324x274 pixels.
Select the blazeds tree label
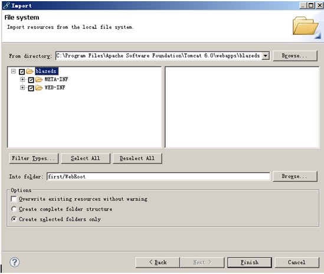(46, 71)
